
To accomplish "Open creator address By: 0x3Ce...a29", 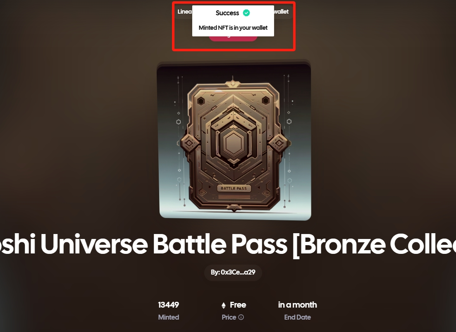I will tap(233, 272).
